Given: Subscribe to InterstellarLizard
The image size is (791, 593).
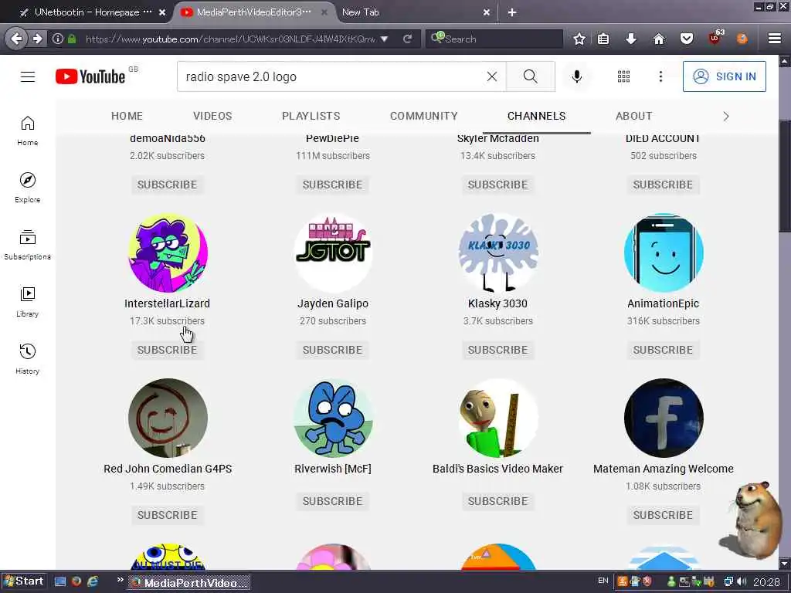Looking at the screenshot, I should tap(167, 350).
